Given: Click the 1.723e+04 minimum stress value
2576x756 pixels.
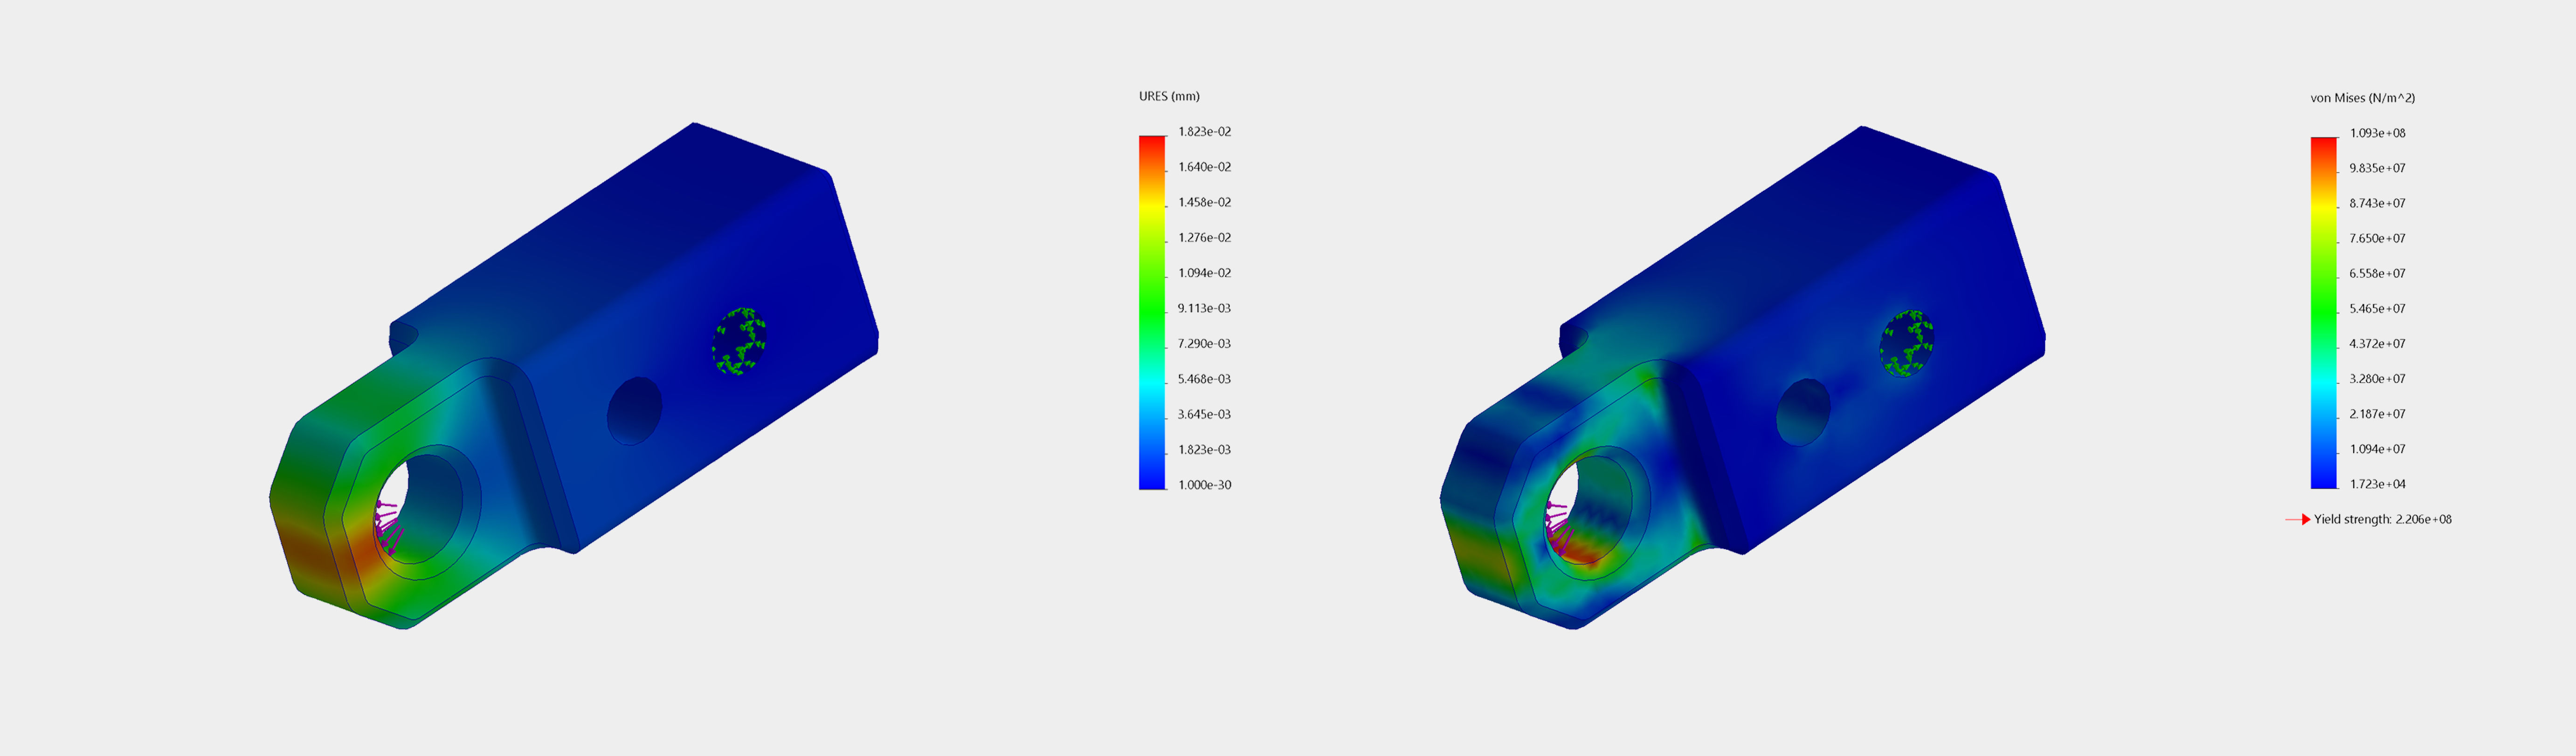Looking at the screenshot, I should click(2377, 484).
